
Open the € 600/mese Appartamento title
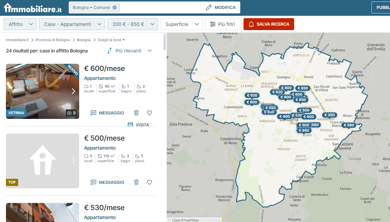tap(100, 78)
